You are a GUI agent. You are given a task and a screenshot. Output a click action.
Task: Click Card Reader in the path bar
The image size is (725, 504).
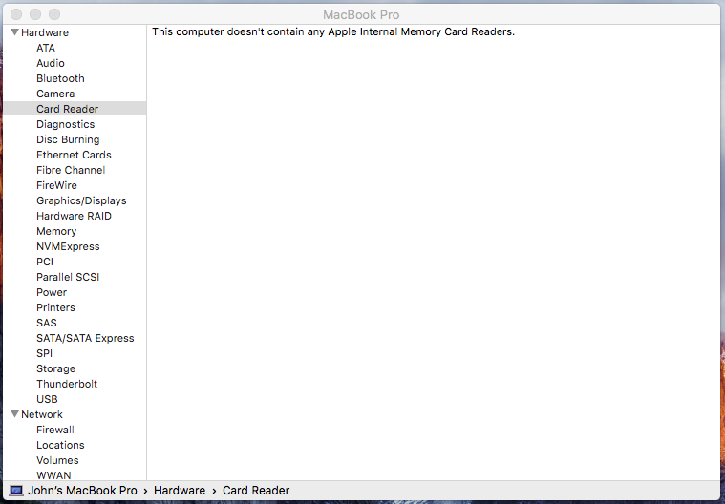click(x=256, y=490)
